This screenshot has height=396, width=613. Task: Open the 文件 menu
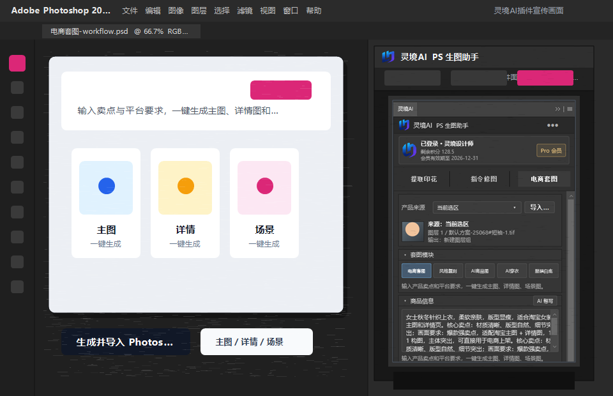(130, 11)
